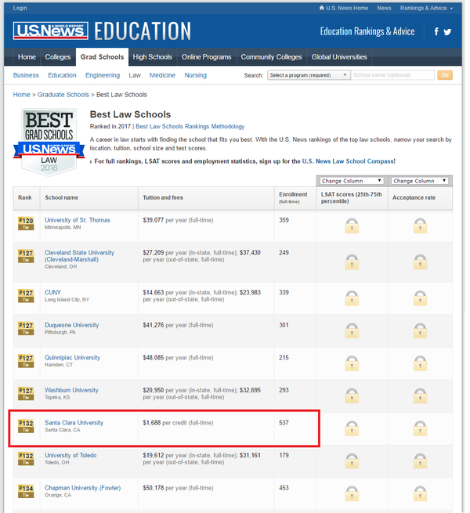
Task: Open the High Schools tab
Action: pos(153,57)
